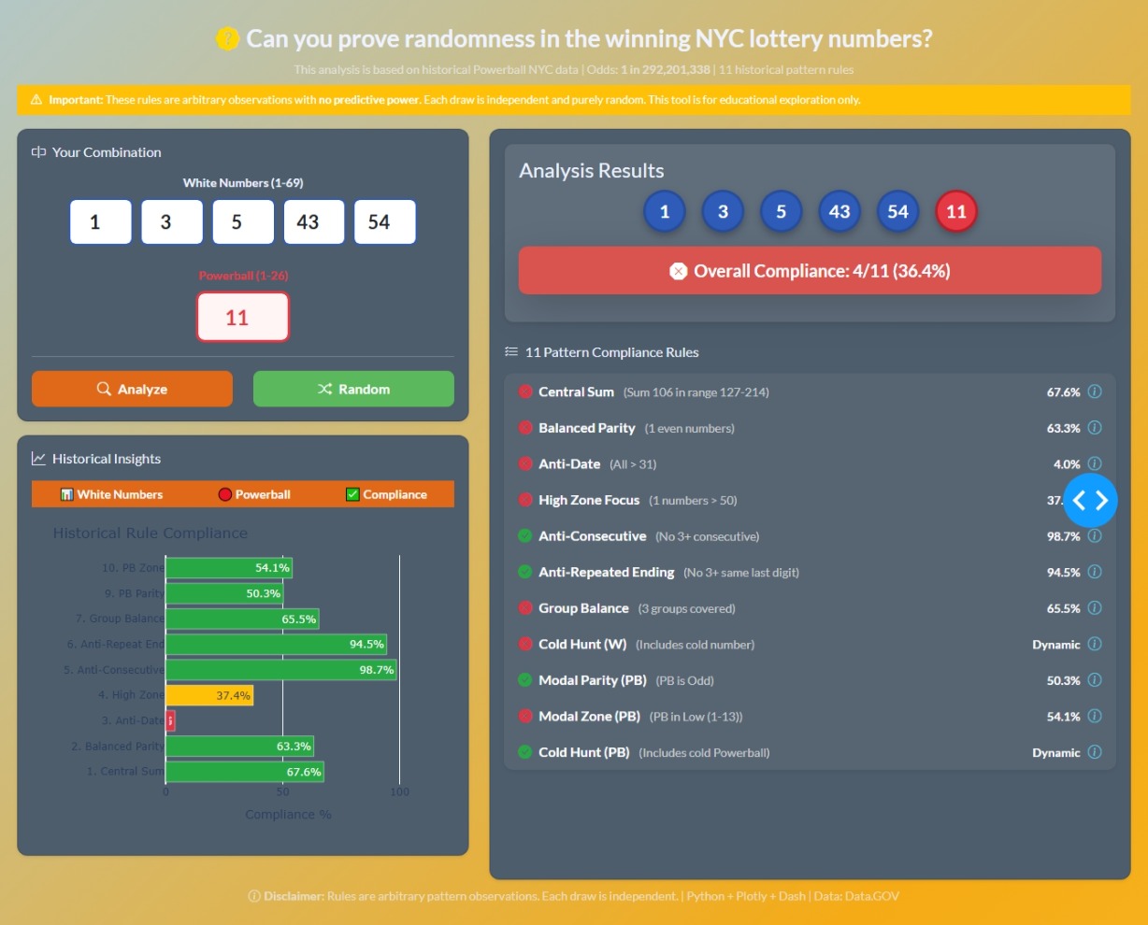
Task: Click the red fail icon beside High Zone Focus
Action: coord(525,500)
